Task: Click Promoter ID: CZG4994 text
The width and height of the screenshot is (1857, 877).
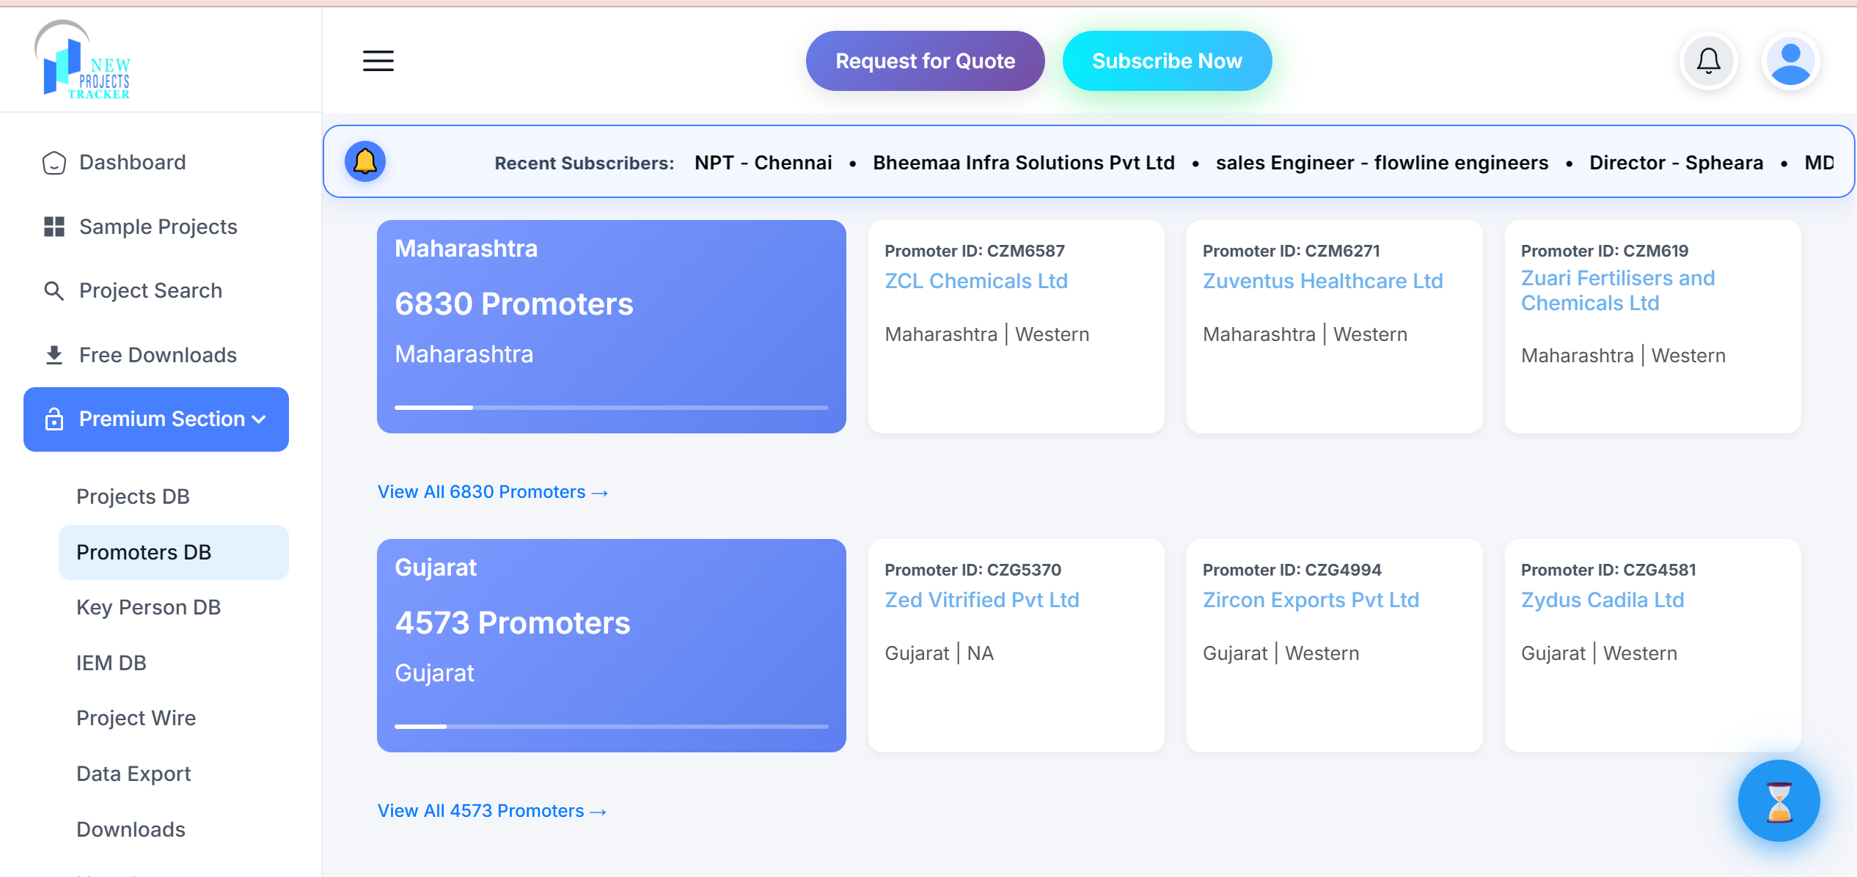Action: pyautogui.click(x=1292, y=570)
